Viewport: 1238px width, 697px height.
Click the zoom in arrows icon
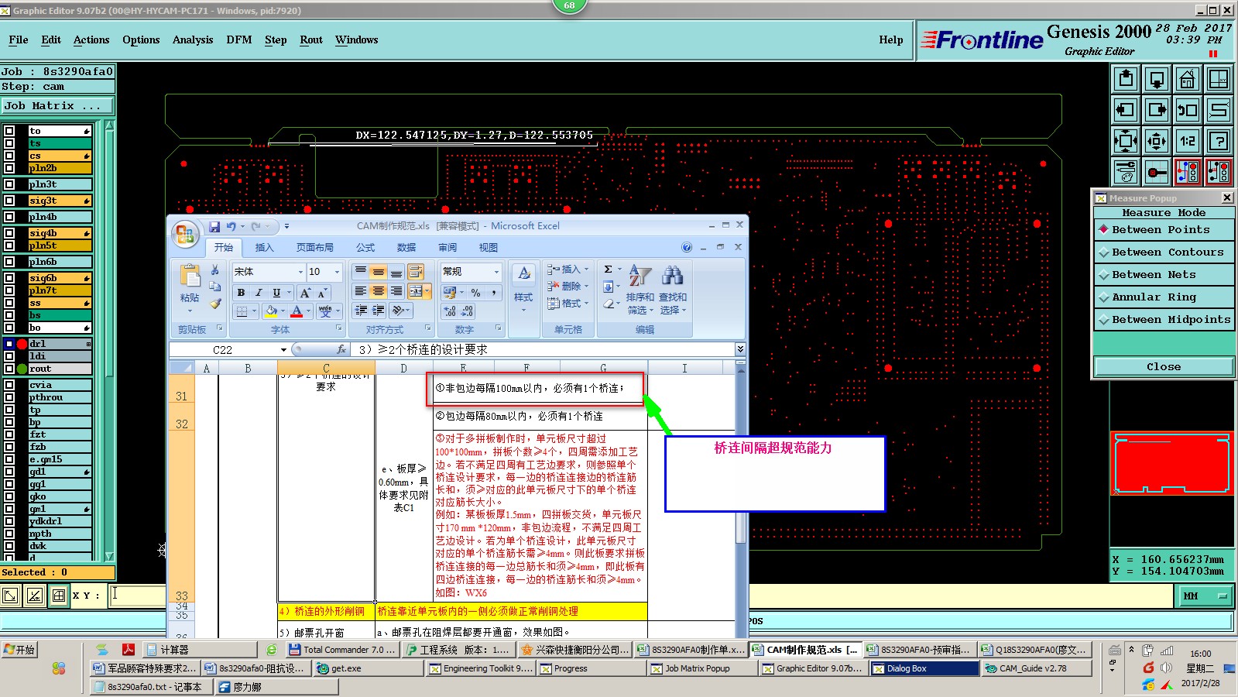pos(1126,141)
